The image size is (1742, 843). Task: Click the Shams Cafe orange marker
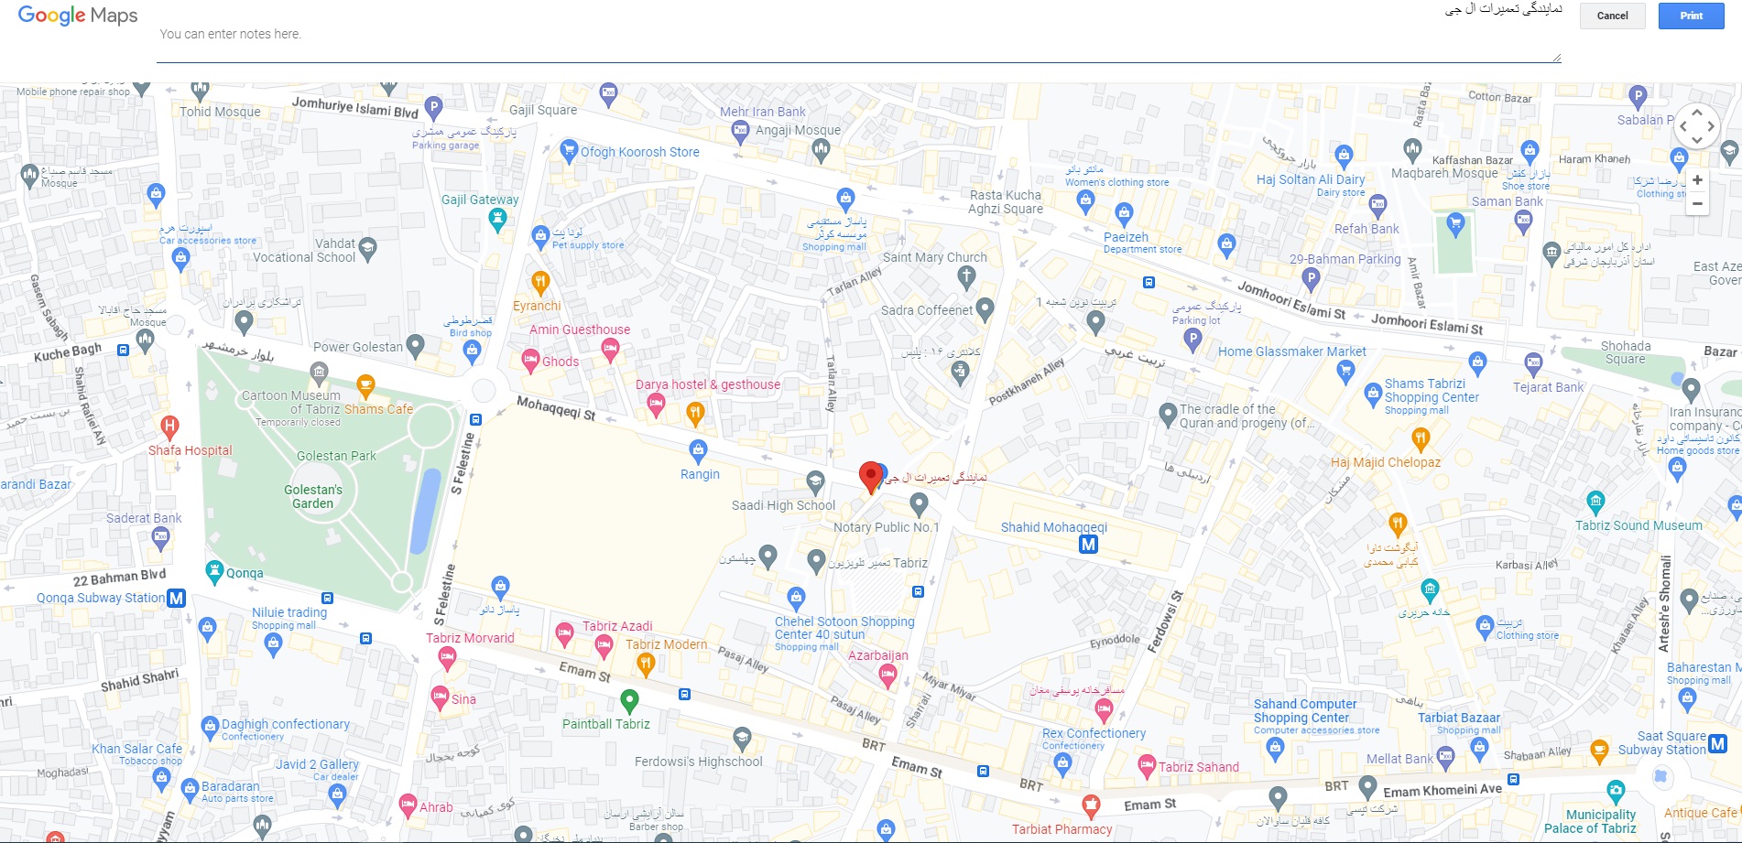click(x=365, y=385)
